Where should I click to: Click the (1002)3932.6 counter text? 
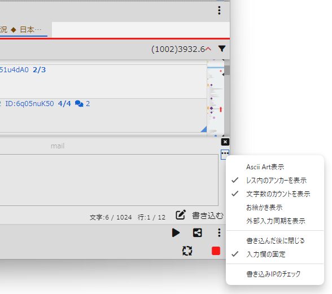pos(178,49)
